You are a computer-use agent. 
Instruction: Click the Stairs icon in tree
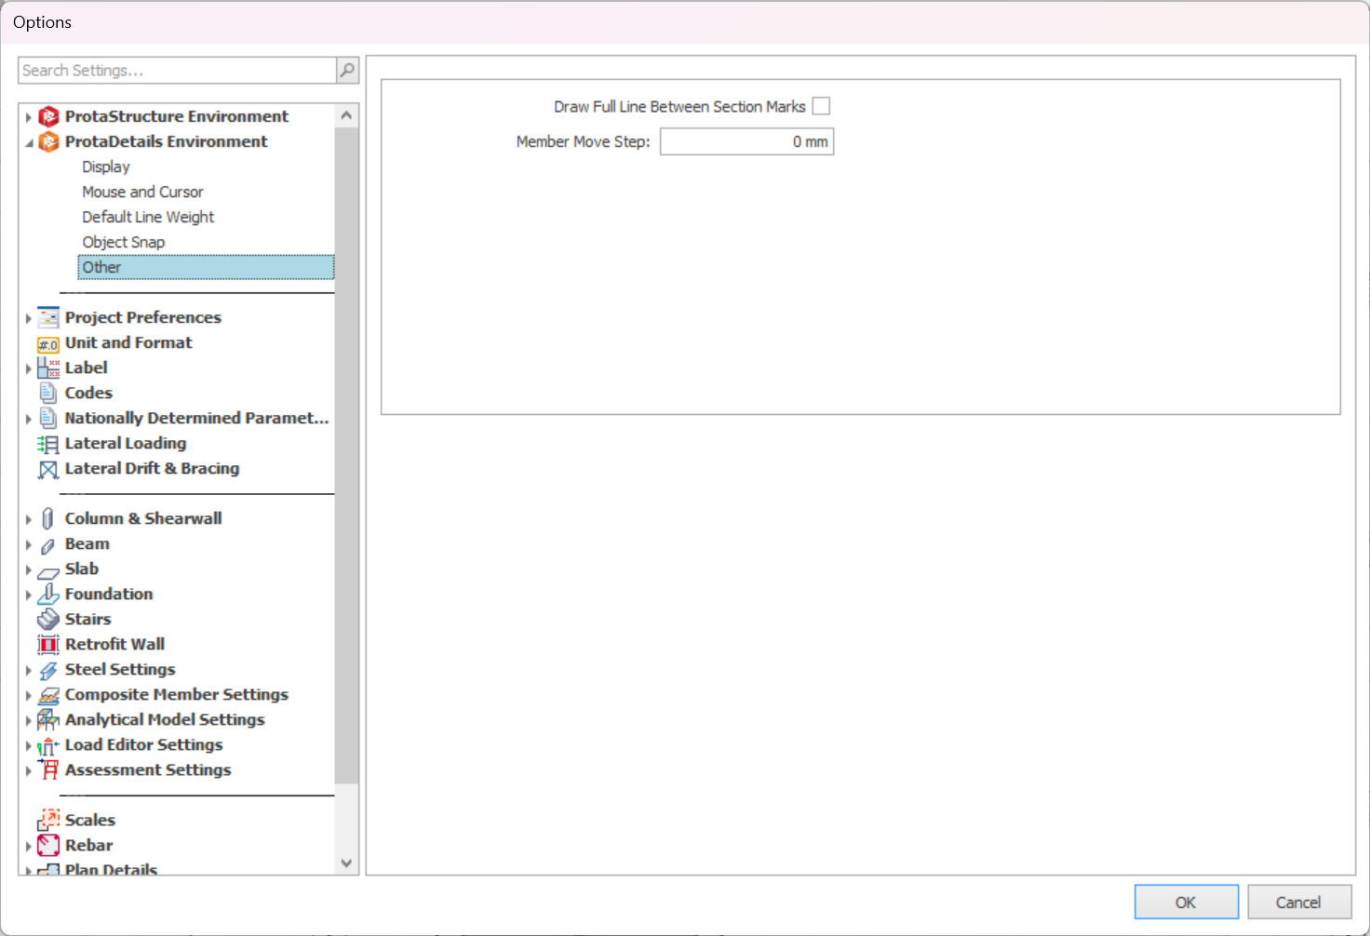pyautogui.click(x=47, y=620)
